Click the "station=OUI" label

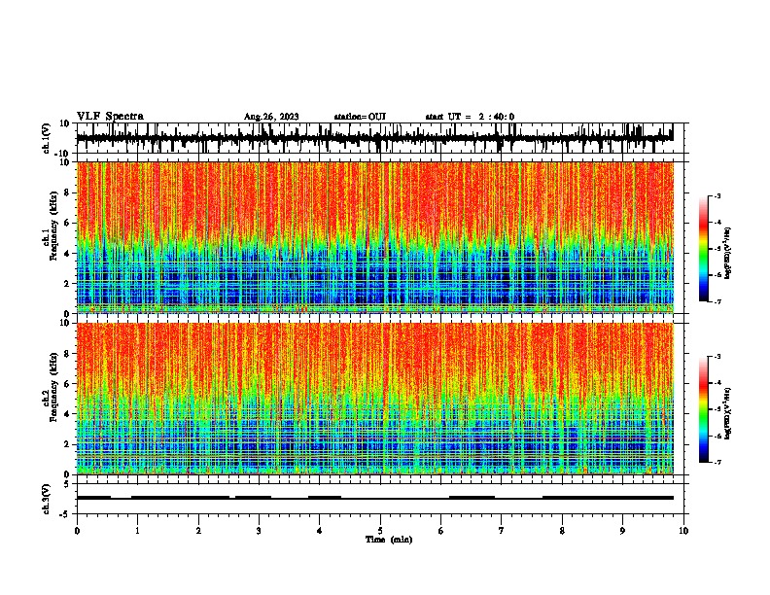360,117
